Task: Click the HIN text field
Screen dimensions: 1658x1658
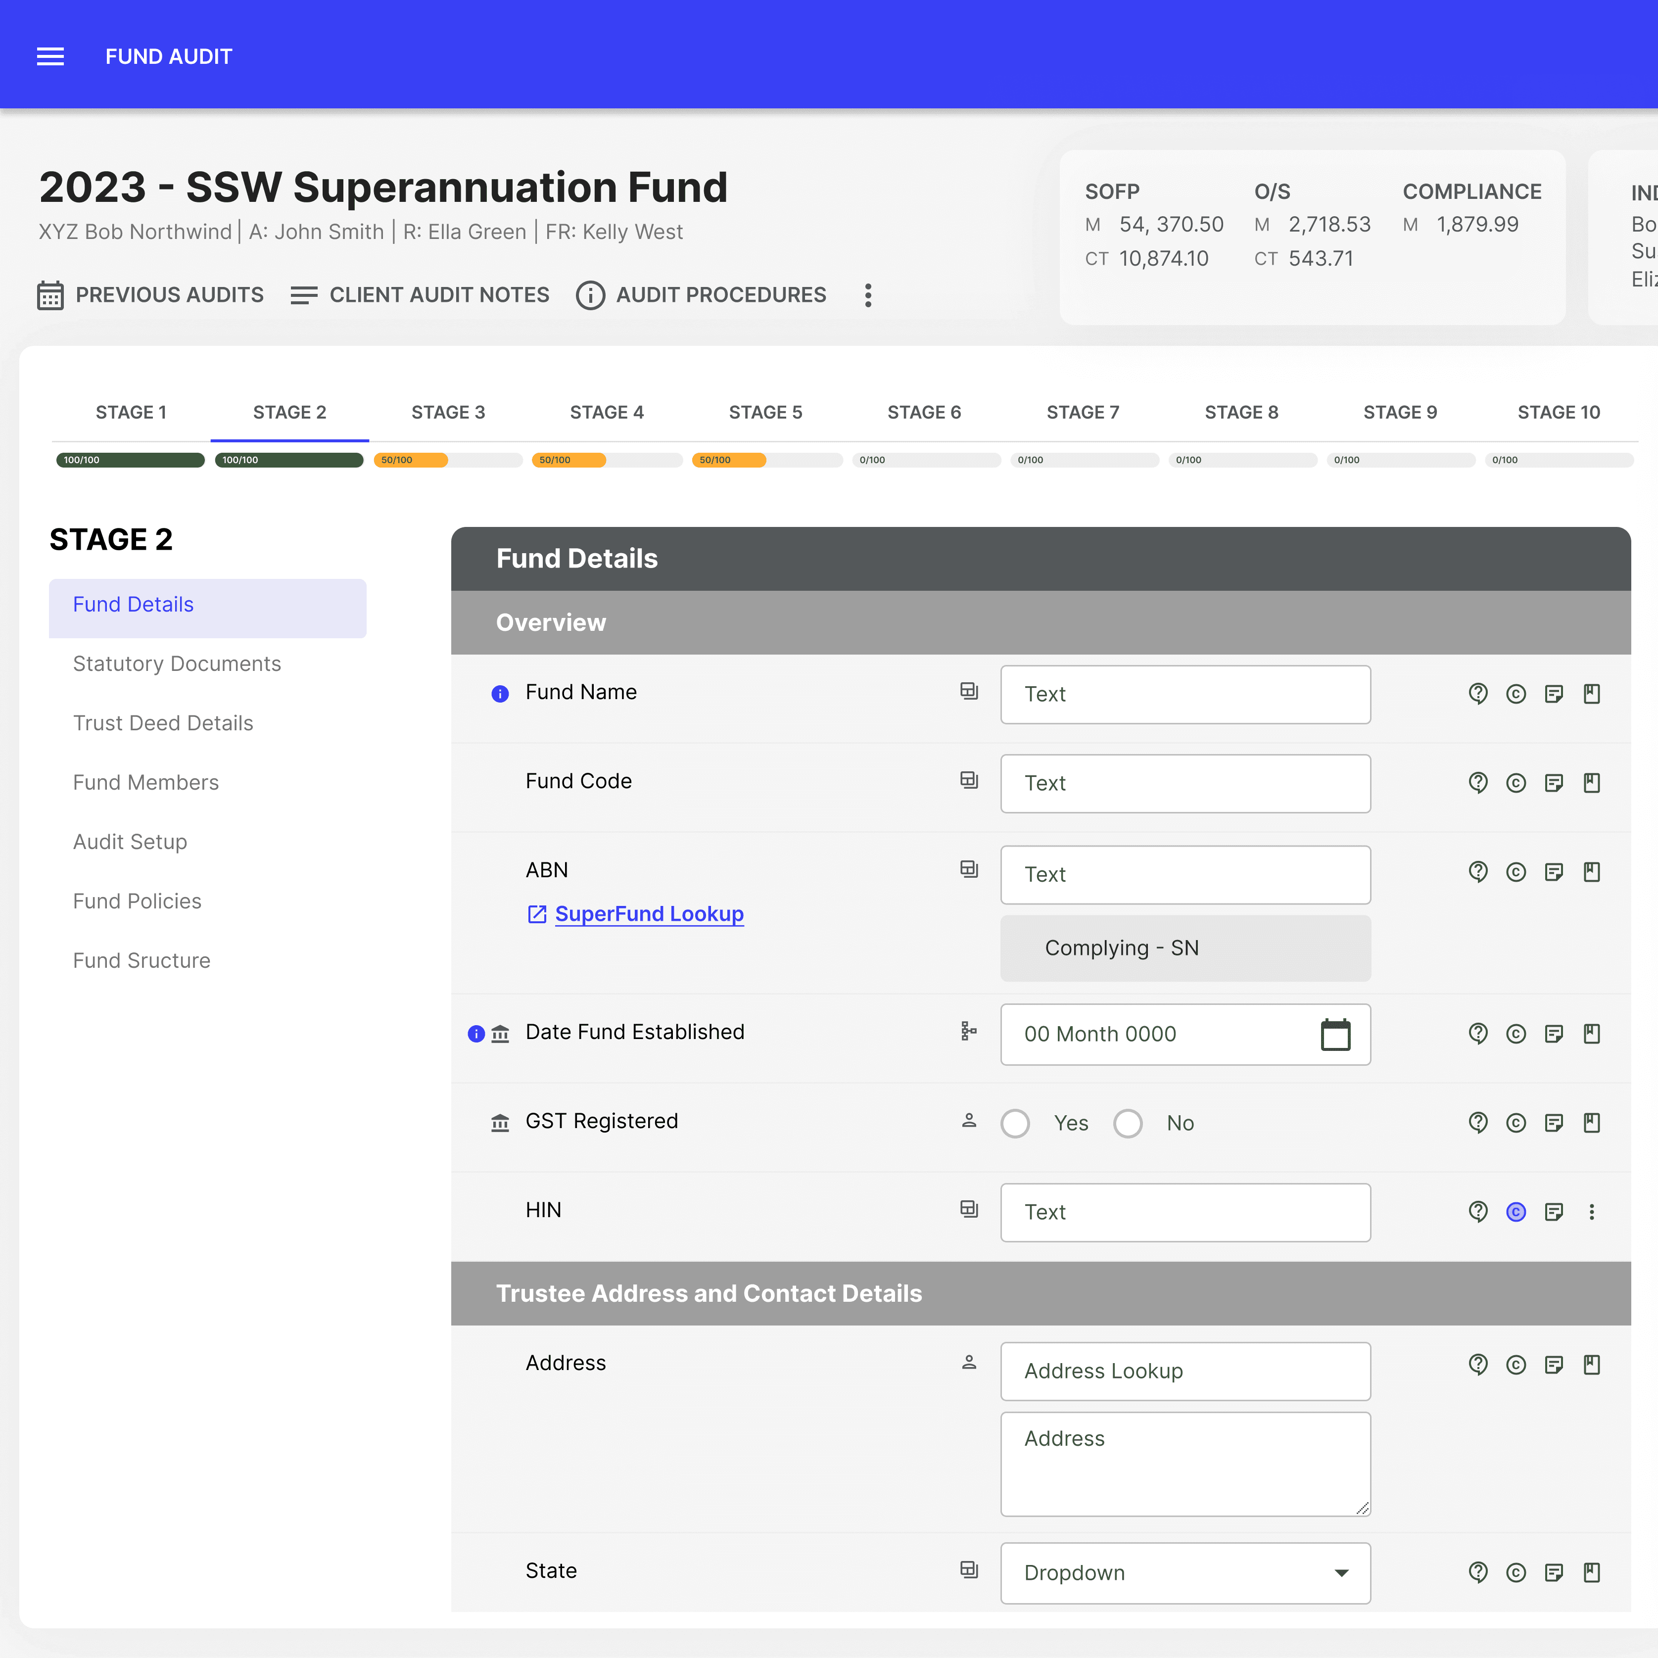Action: click(1185, 1213)
